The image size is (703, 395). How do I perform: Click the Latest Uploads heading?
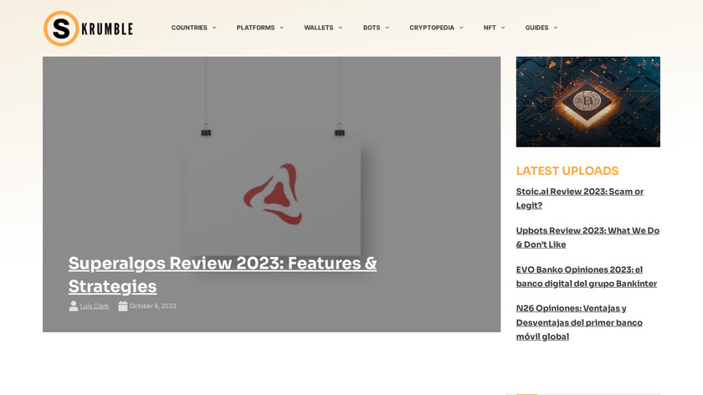pos(567,171)
